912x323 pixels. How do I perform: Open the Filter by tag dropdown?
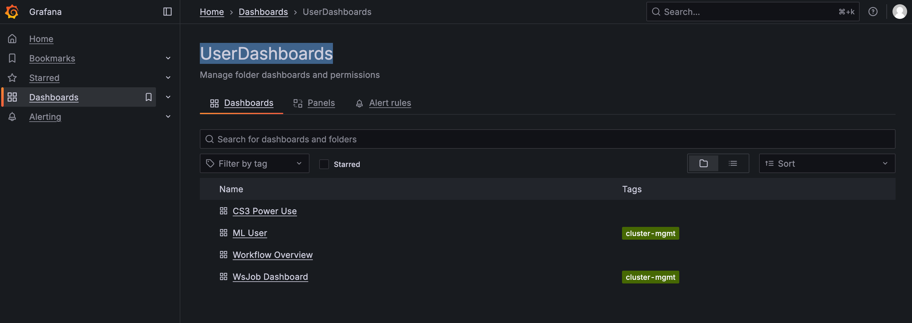[x=254, y=163]
